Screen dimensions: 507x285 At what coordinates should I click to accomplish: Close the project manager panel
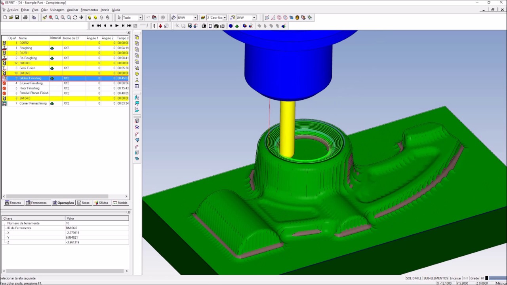(x=128, y=32)
